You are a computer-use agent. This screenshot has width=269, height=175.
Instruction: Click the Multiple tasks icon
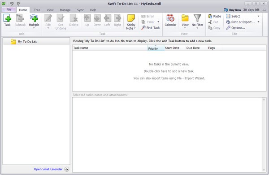[x=34, y=18]
